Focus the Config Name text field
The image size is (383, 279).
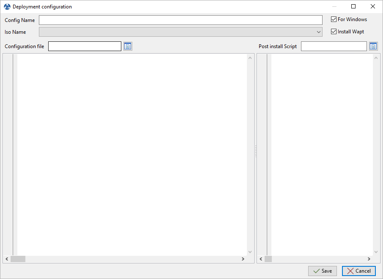coord(181,20)
